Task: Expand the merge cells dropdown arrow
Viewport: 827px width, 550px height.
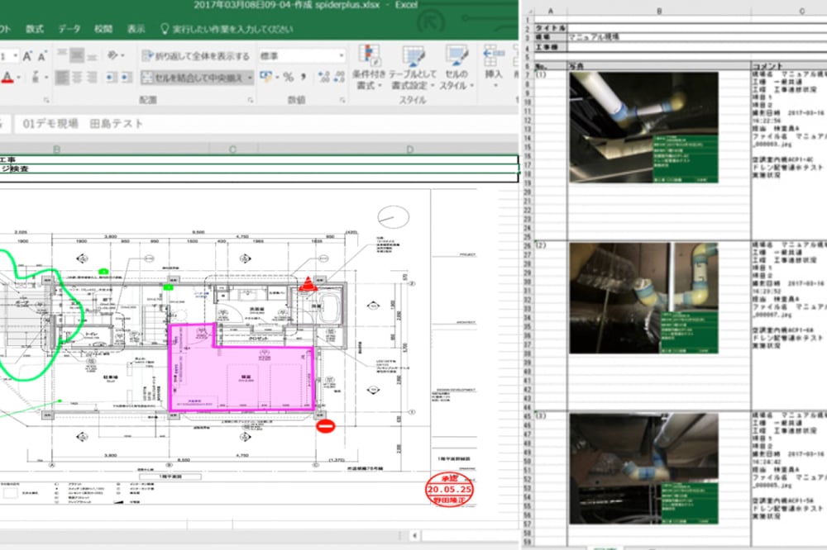Action: 250,78
